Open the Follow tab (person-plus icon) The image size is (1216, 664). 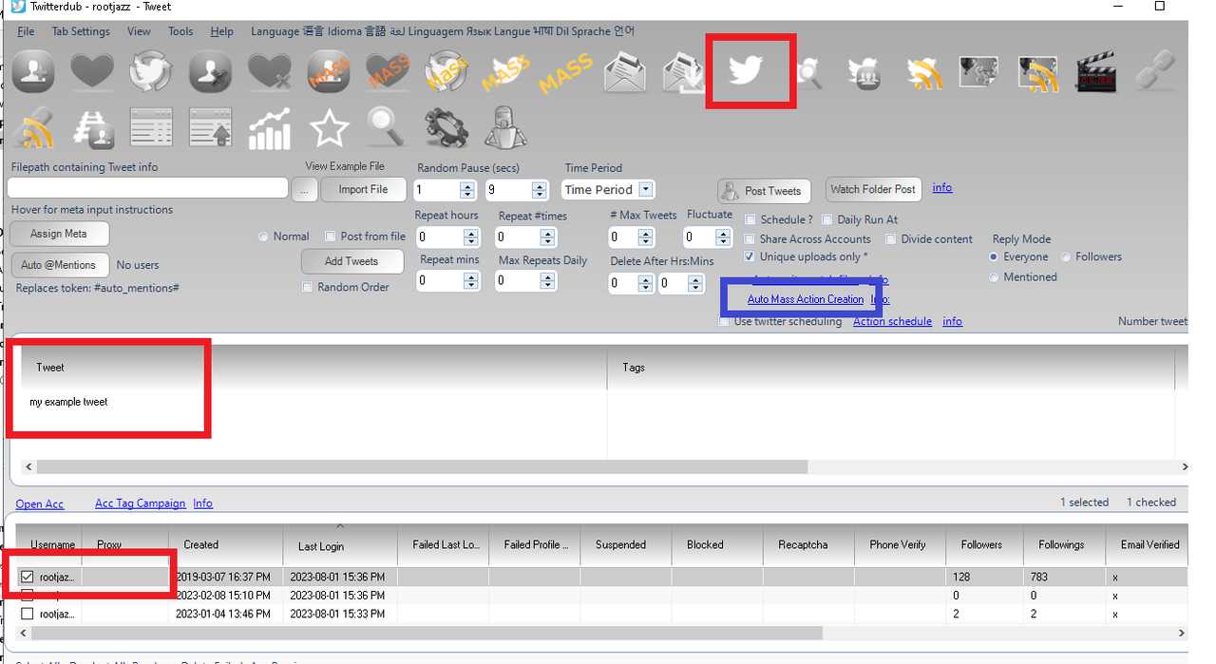34,70
